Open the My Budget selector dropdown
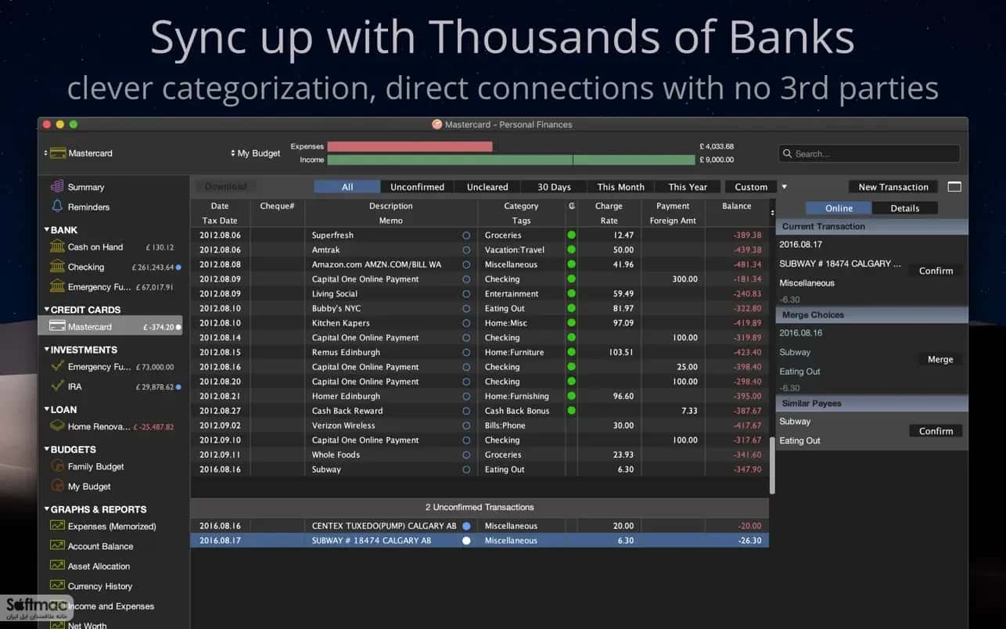This screenshot has height=629, width=1006. point(255,153)
